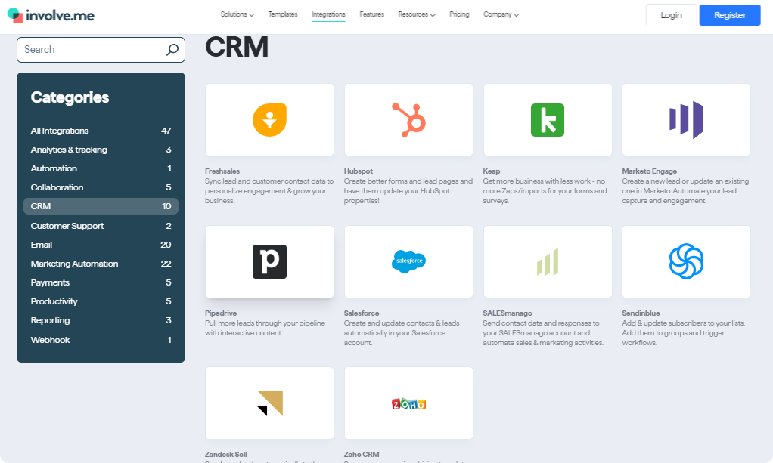Image resolution: width=773 pixels, height=463 pixels.
Task: Open the Zendesk Sell logo card
Action: 270,403
